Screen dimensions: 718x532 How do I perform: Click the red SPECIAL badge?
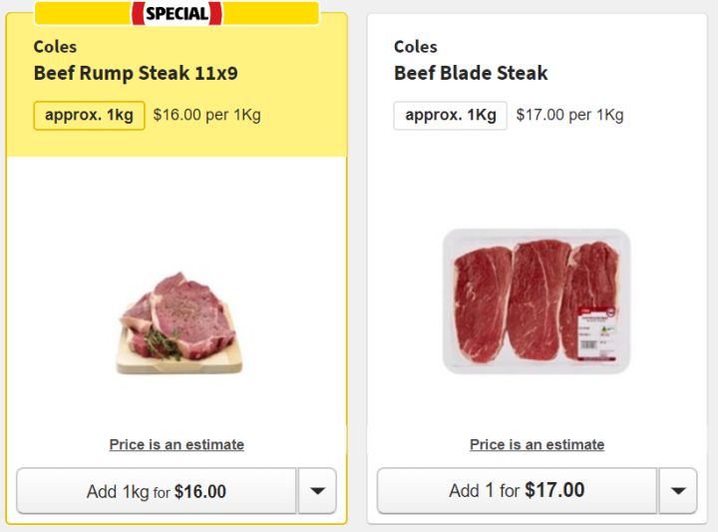[177, 13]
